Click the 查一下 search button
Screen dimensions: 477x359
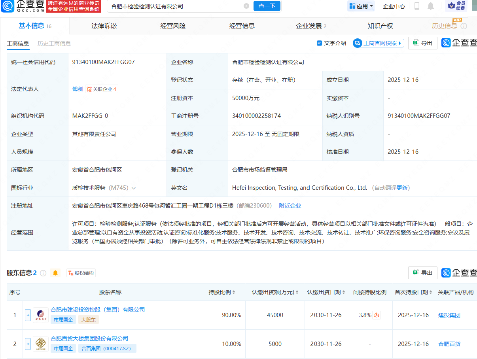267,6
